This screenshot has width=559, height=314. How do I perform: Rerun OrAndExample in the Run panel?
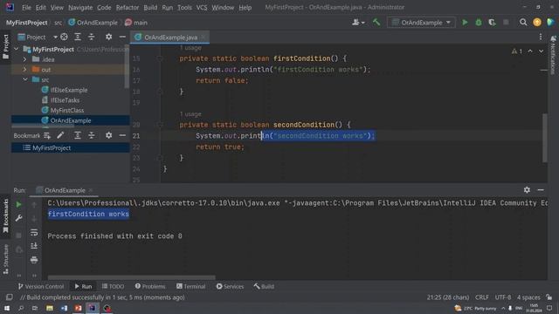point(18,204)
